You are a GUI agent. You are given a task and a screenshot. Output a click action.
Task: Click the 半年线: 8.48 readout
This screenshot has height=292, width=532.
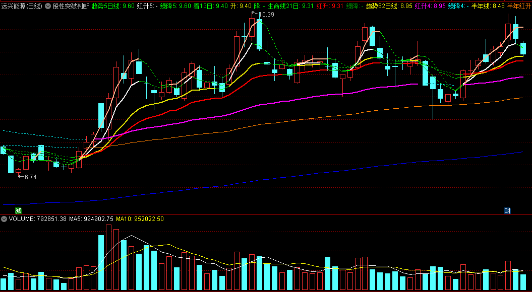pyautogui.click(x=488, y=6)
